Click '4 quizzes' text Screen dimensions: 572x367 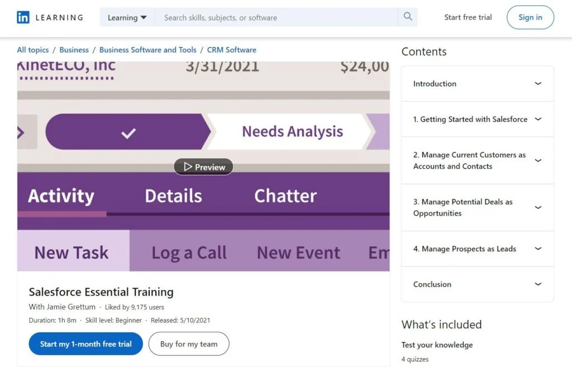click(x=415, y=359)
